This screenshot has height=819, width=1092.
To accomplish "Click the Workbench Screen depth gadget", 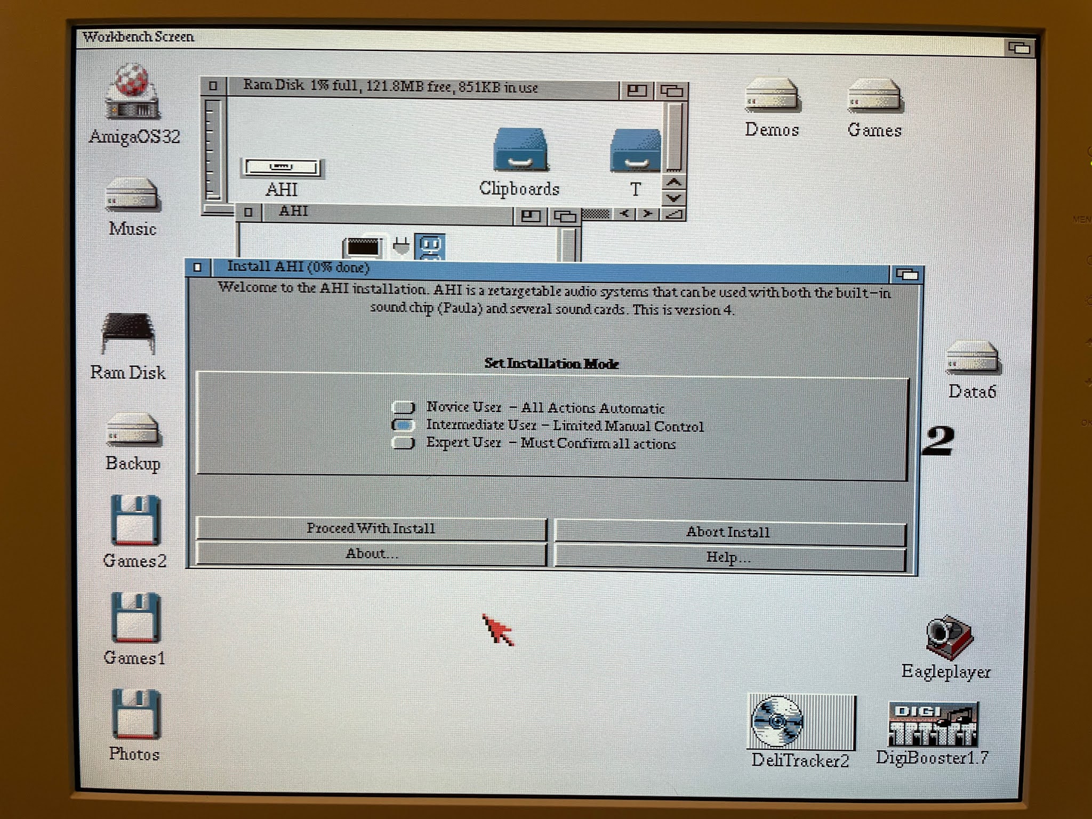I will [x=1019, y=48].
